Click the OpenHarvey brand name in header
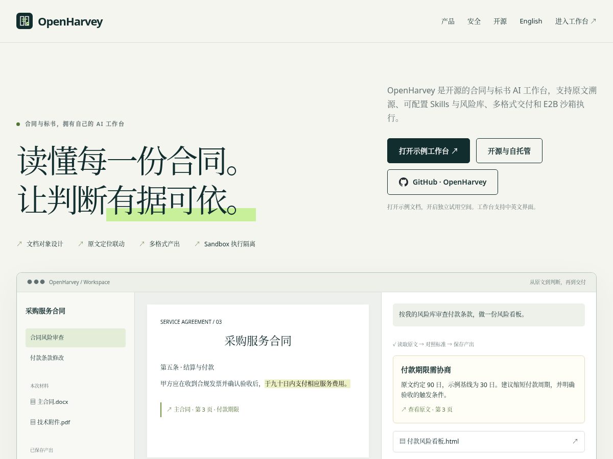 [70, 21]
